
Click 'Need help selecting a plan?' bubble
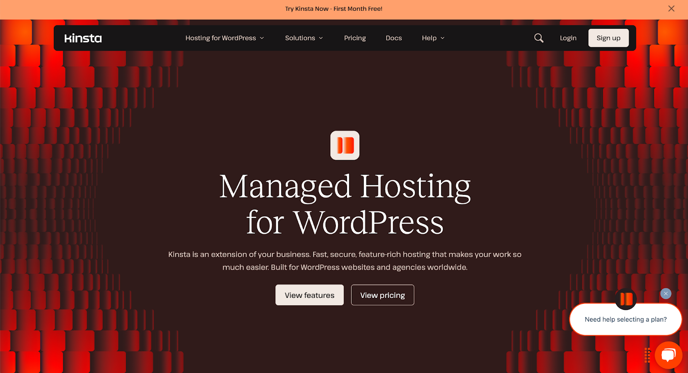pos(625,319)
